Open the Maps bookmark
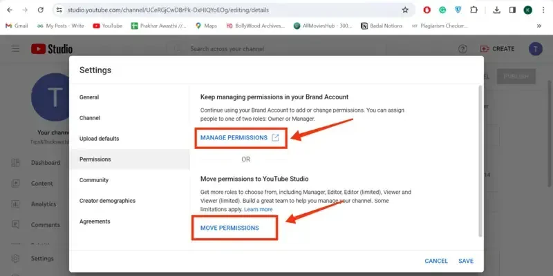 click(x=206, y=26)
